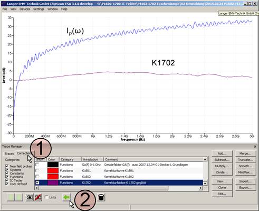Click the Import... button
Viewport: 259px width, 211px height.
click(245, 181)
